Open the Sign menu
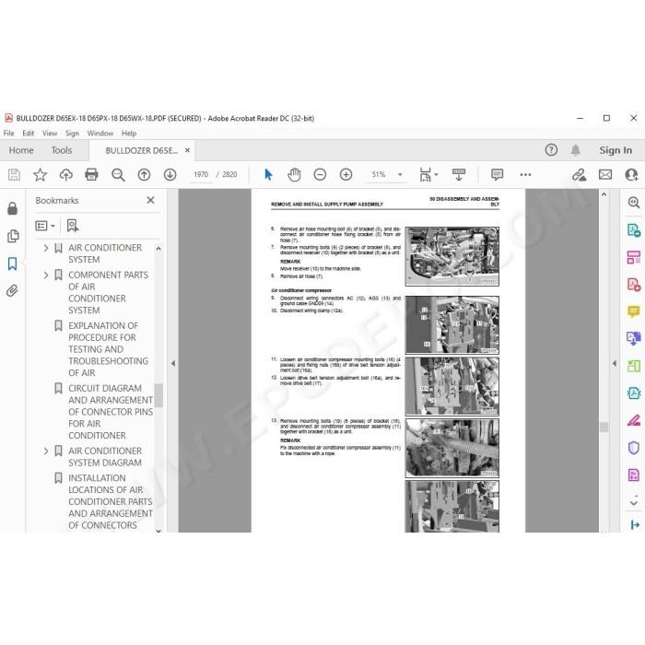This screenshot has width=645, height=645. click(72, 134)
